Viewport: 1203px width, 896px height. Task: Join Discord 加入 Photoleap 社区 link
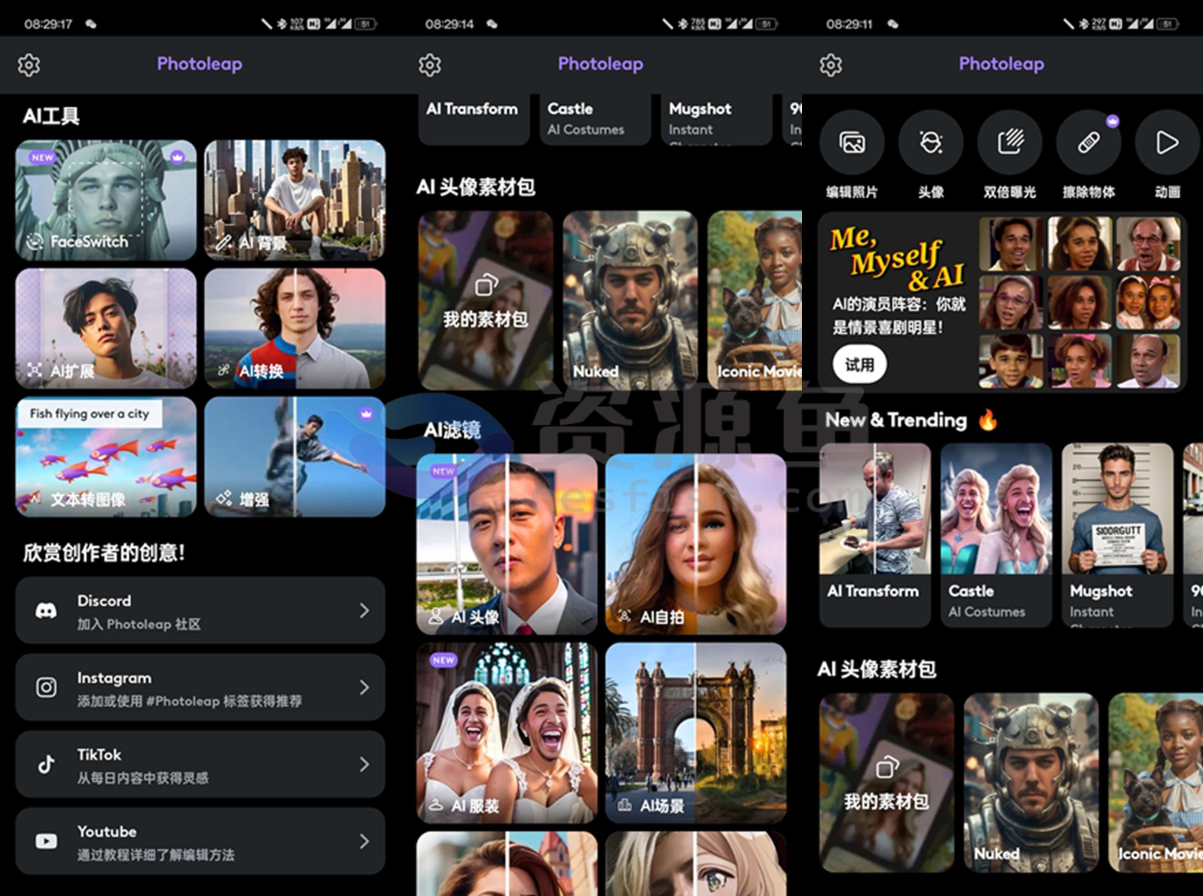200,610
